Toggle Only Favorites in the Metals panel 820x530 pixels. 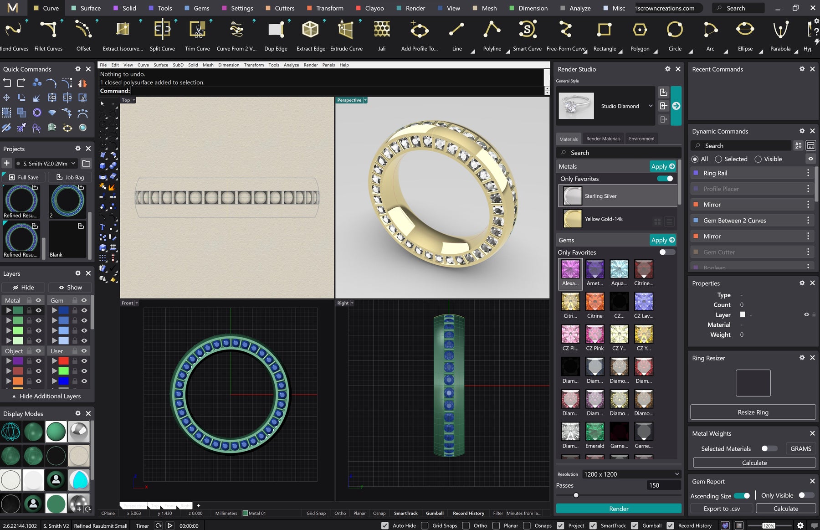coord(665,179)
